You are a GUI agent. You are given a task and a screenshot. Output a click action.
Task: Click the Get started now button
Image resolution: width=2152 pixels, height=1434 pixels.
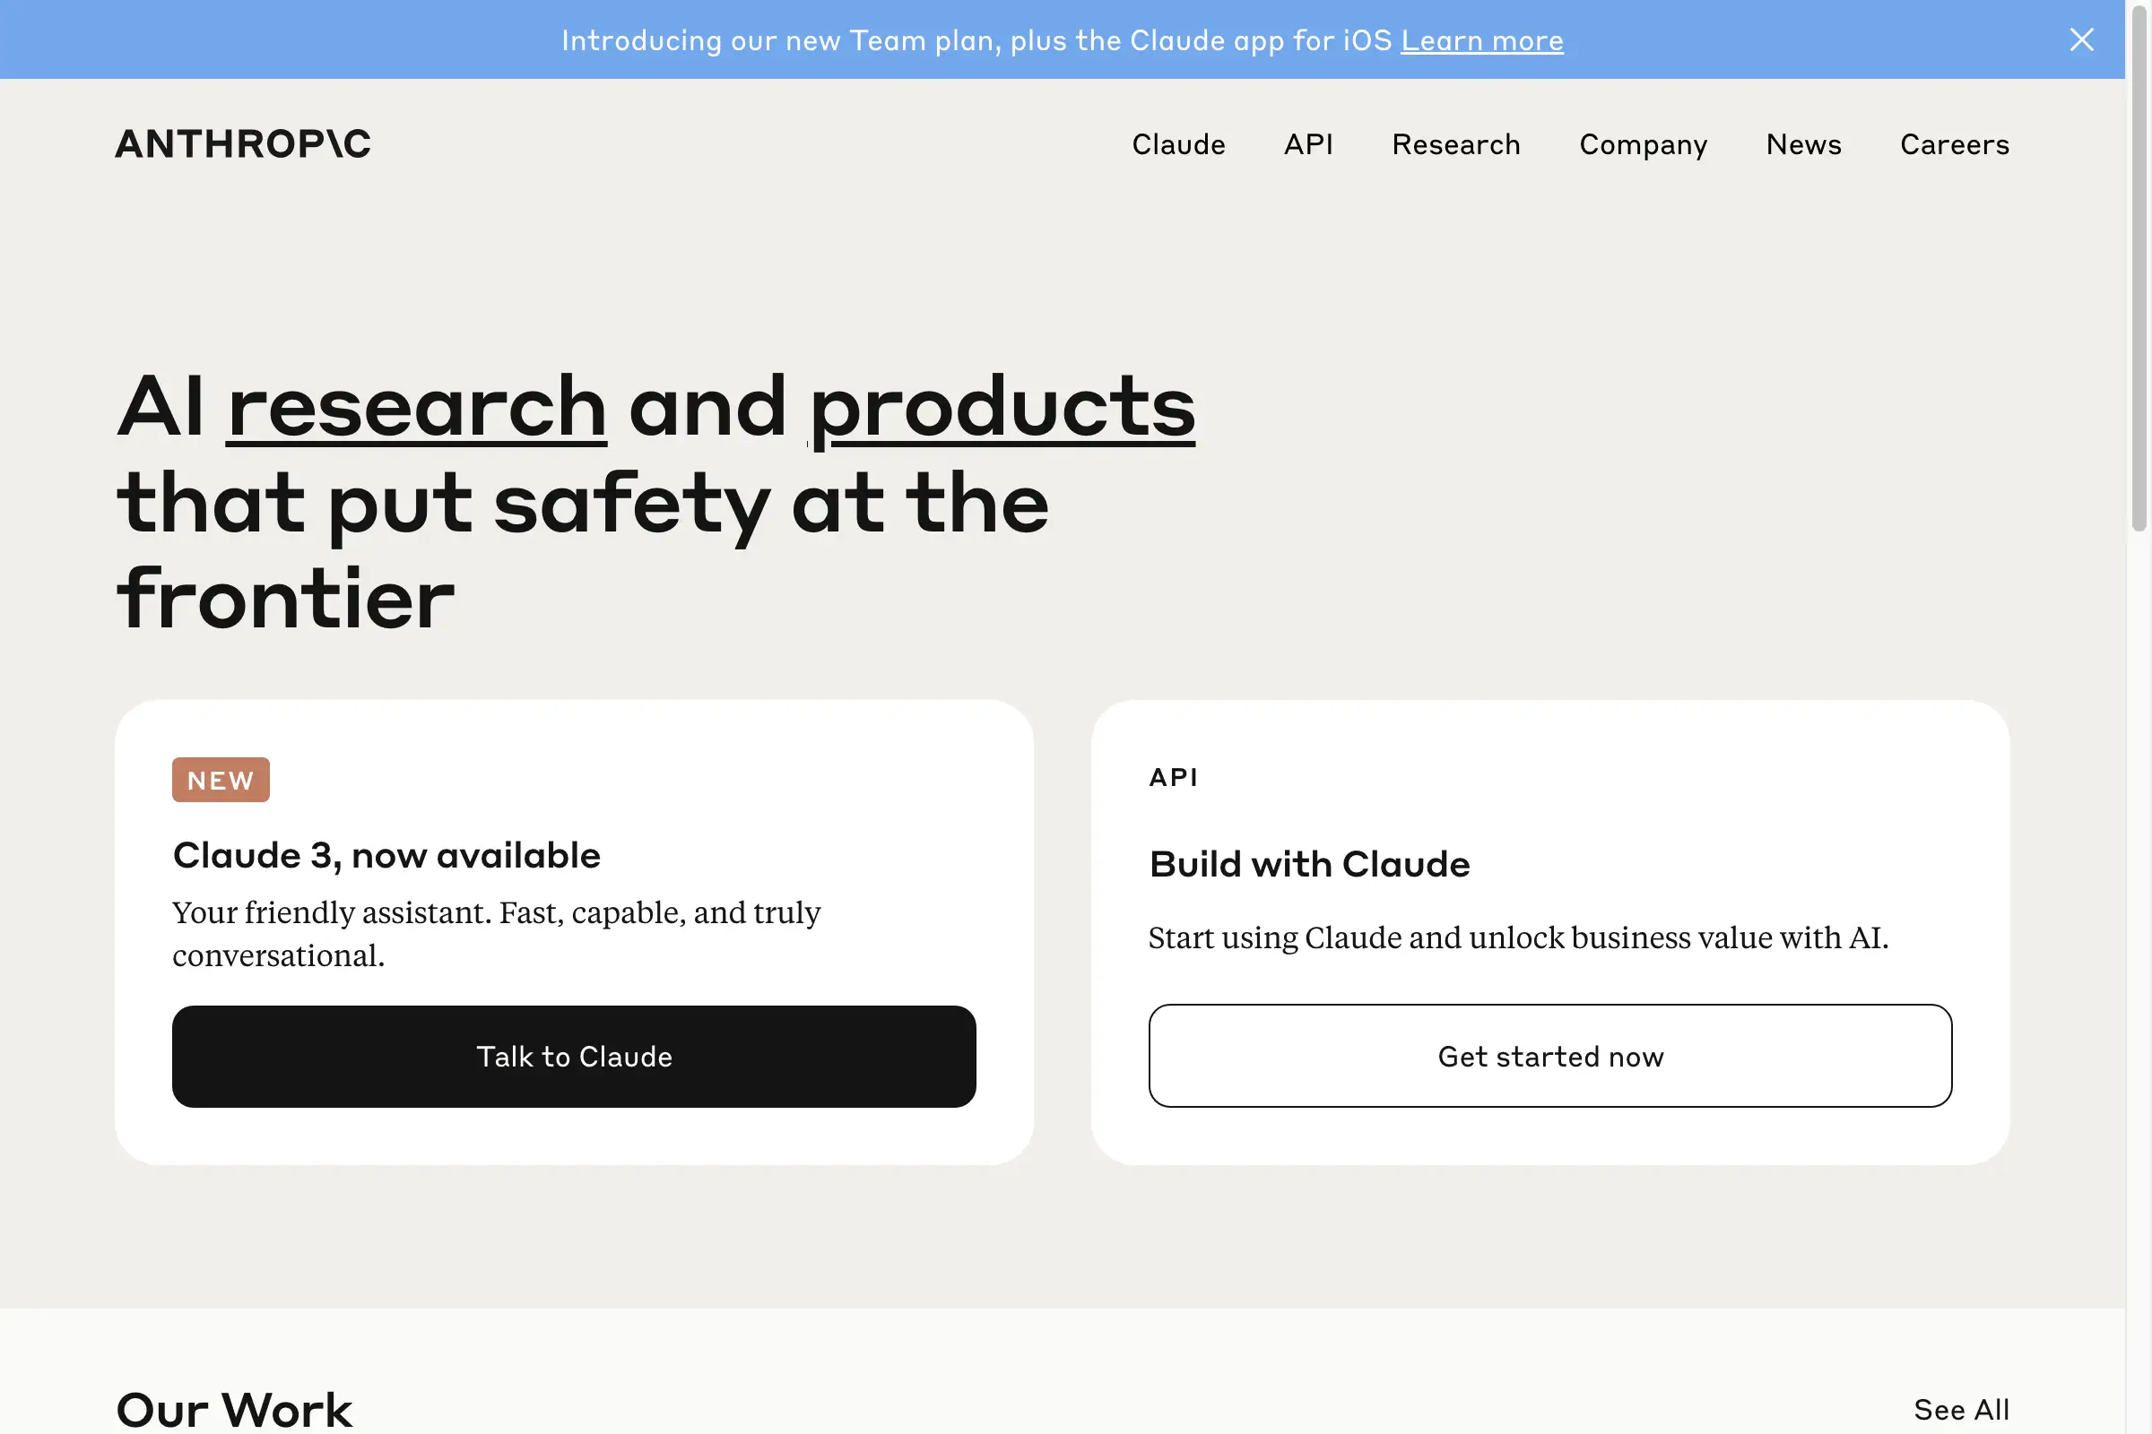tap(1550, 1057)
